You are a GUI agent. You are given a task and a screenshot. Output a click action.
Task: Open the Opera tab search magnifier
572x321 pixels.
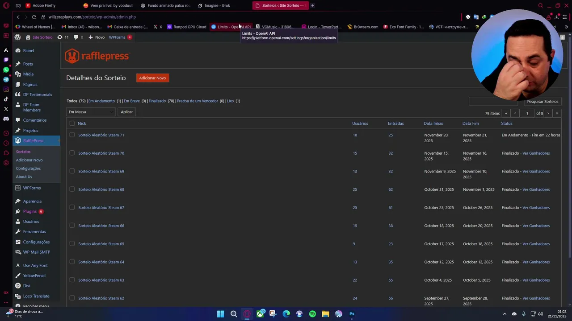pyautogui.click(x=540, y=5)
